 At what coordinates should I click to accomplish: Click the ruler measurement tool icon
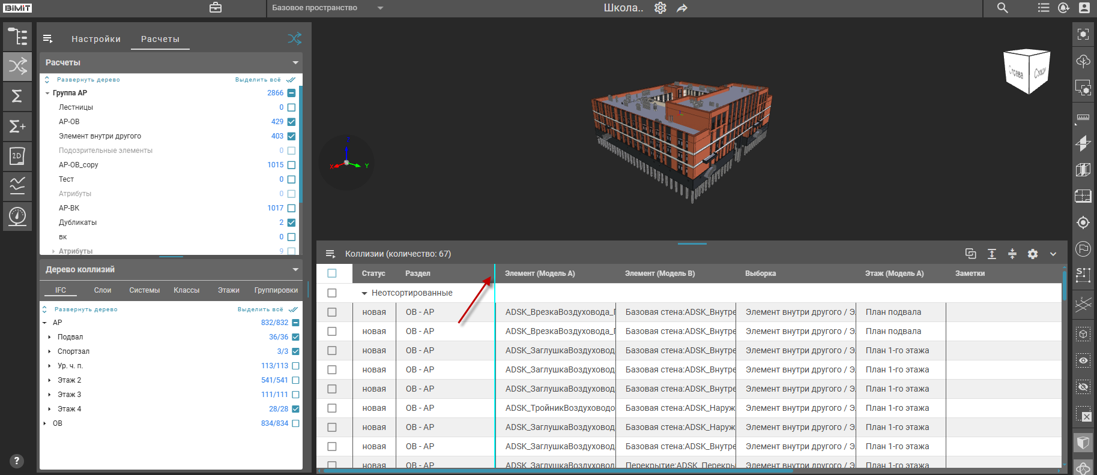tap(1083, 117)
